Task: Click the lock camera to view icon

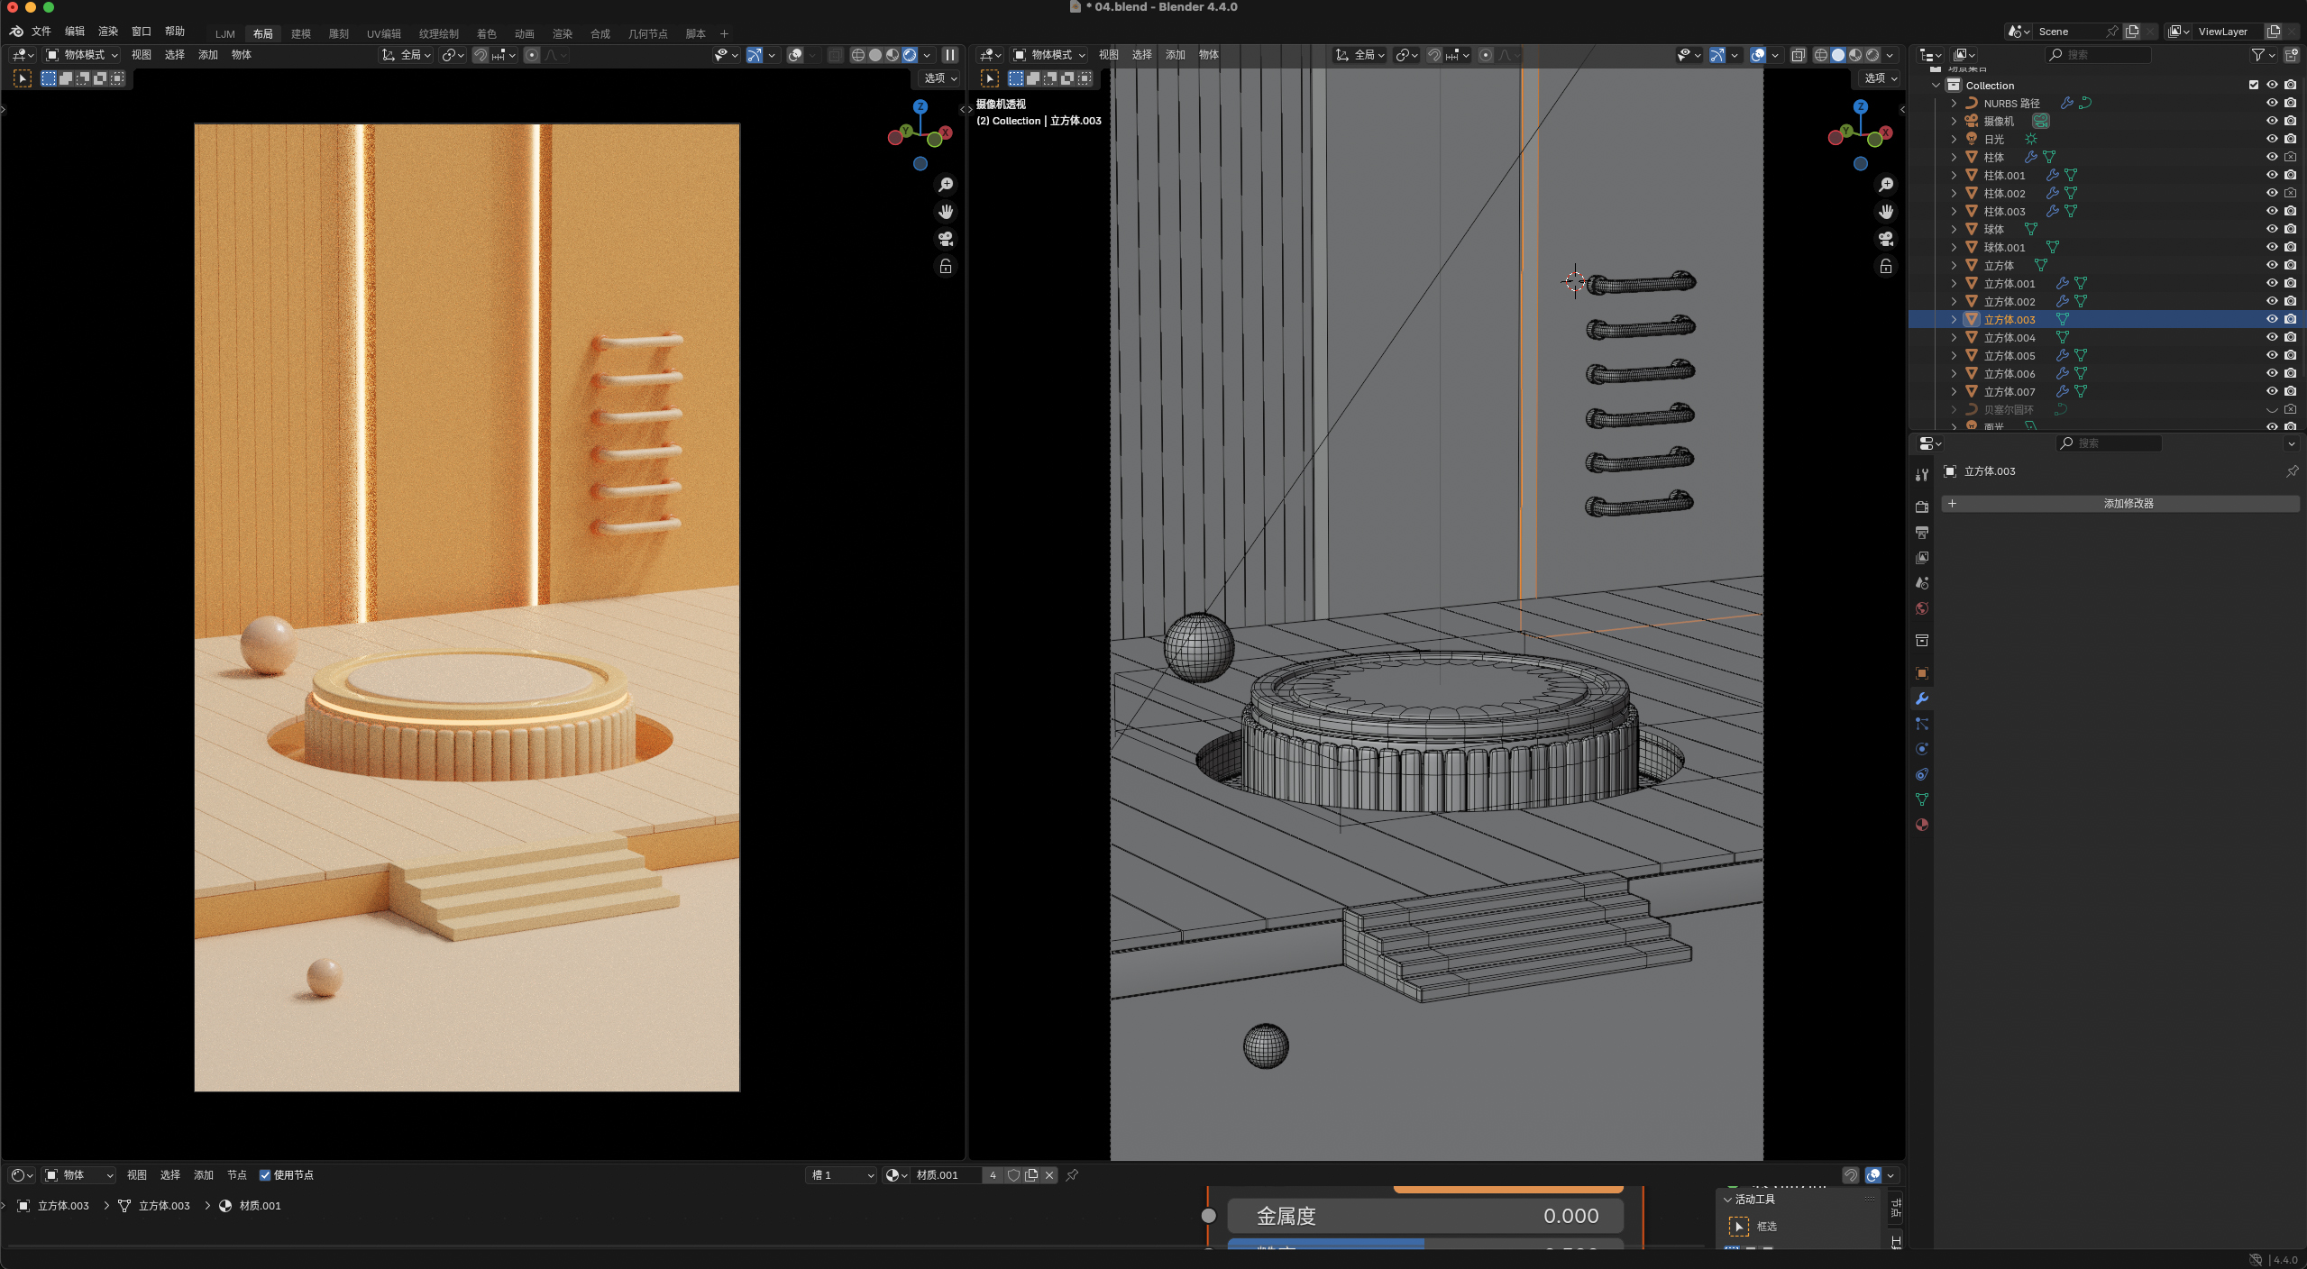Action: click(946, 267)
